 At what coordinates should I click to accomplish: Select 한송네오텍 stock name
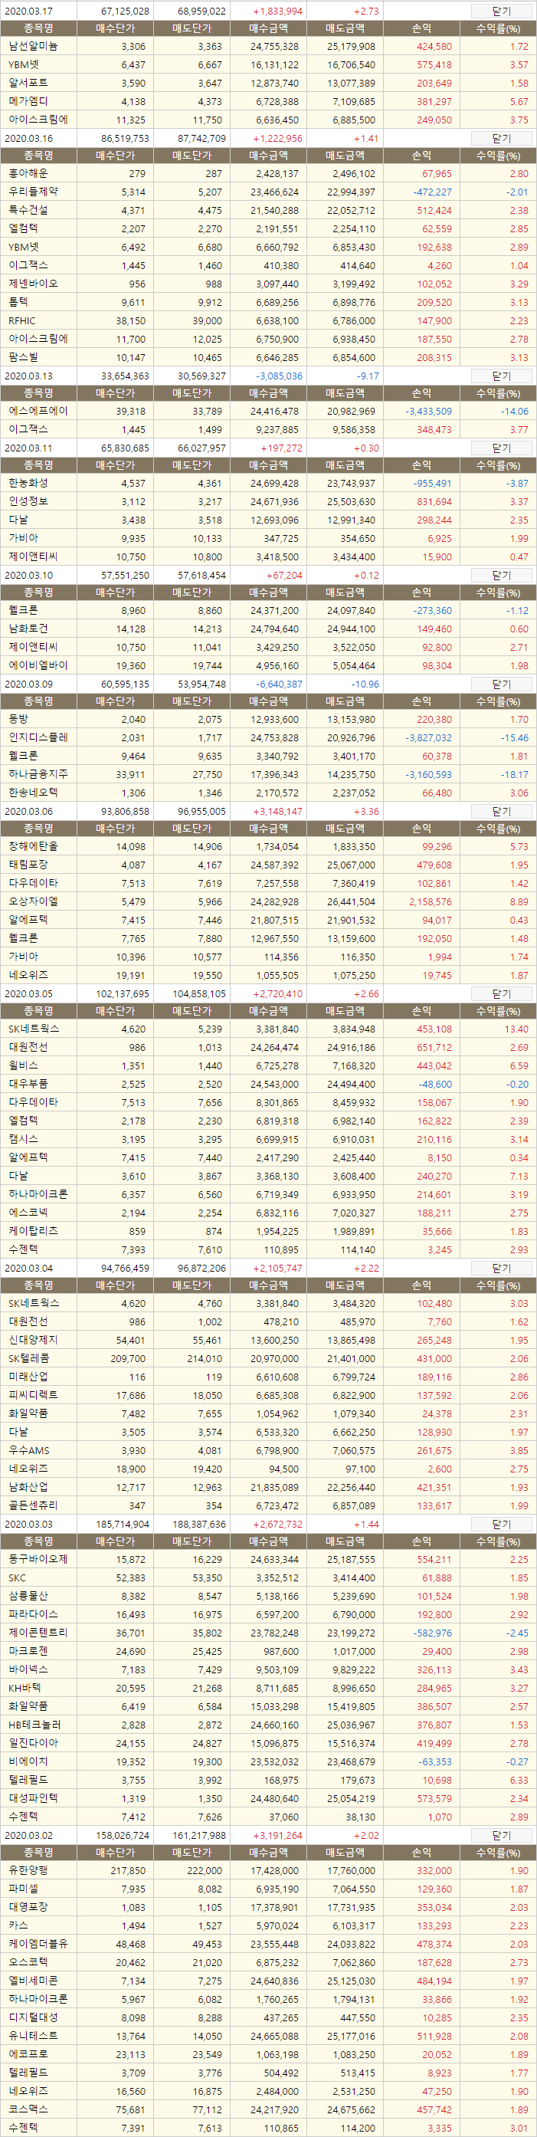tap(33, 793)
